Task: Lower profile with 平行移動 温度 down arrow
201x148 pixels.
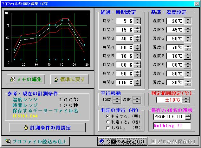Action: tap(137, 101)
